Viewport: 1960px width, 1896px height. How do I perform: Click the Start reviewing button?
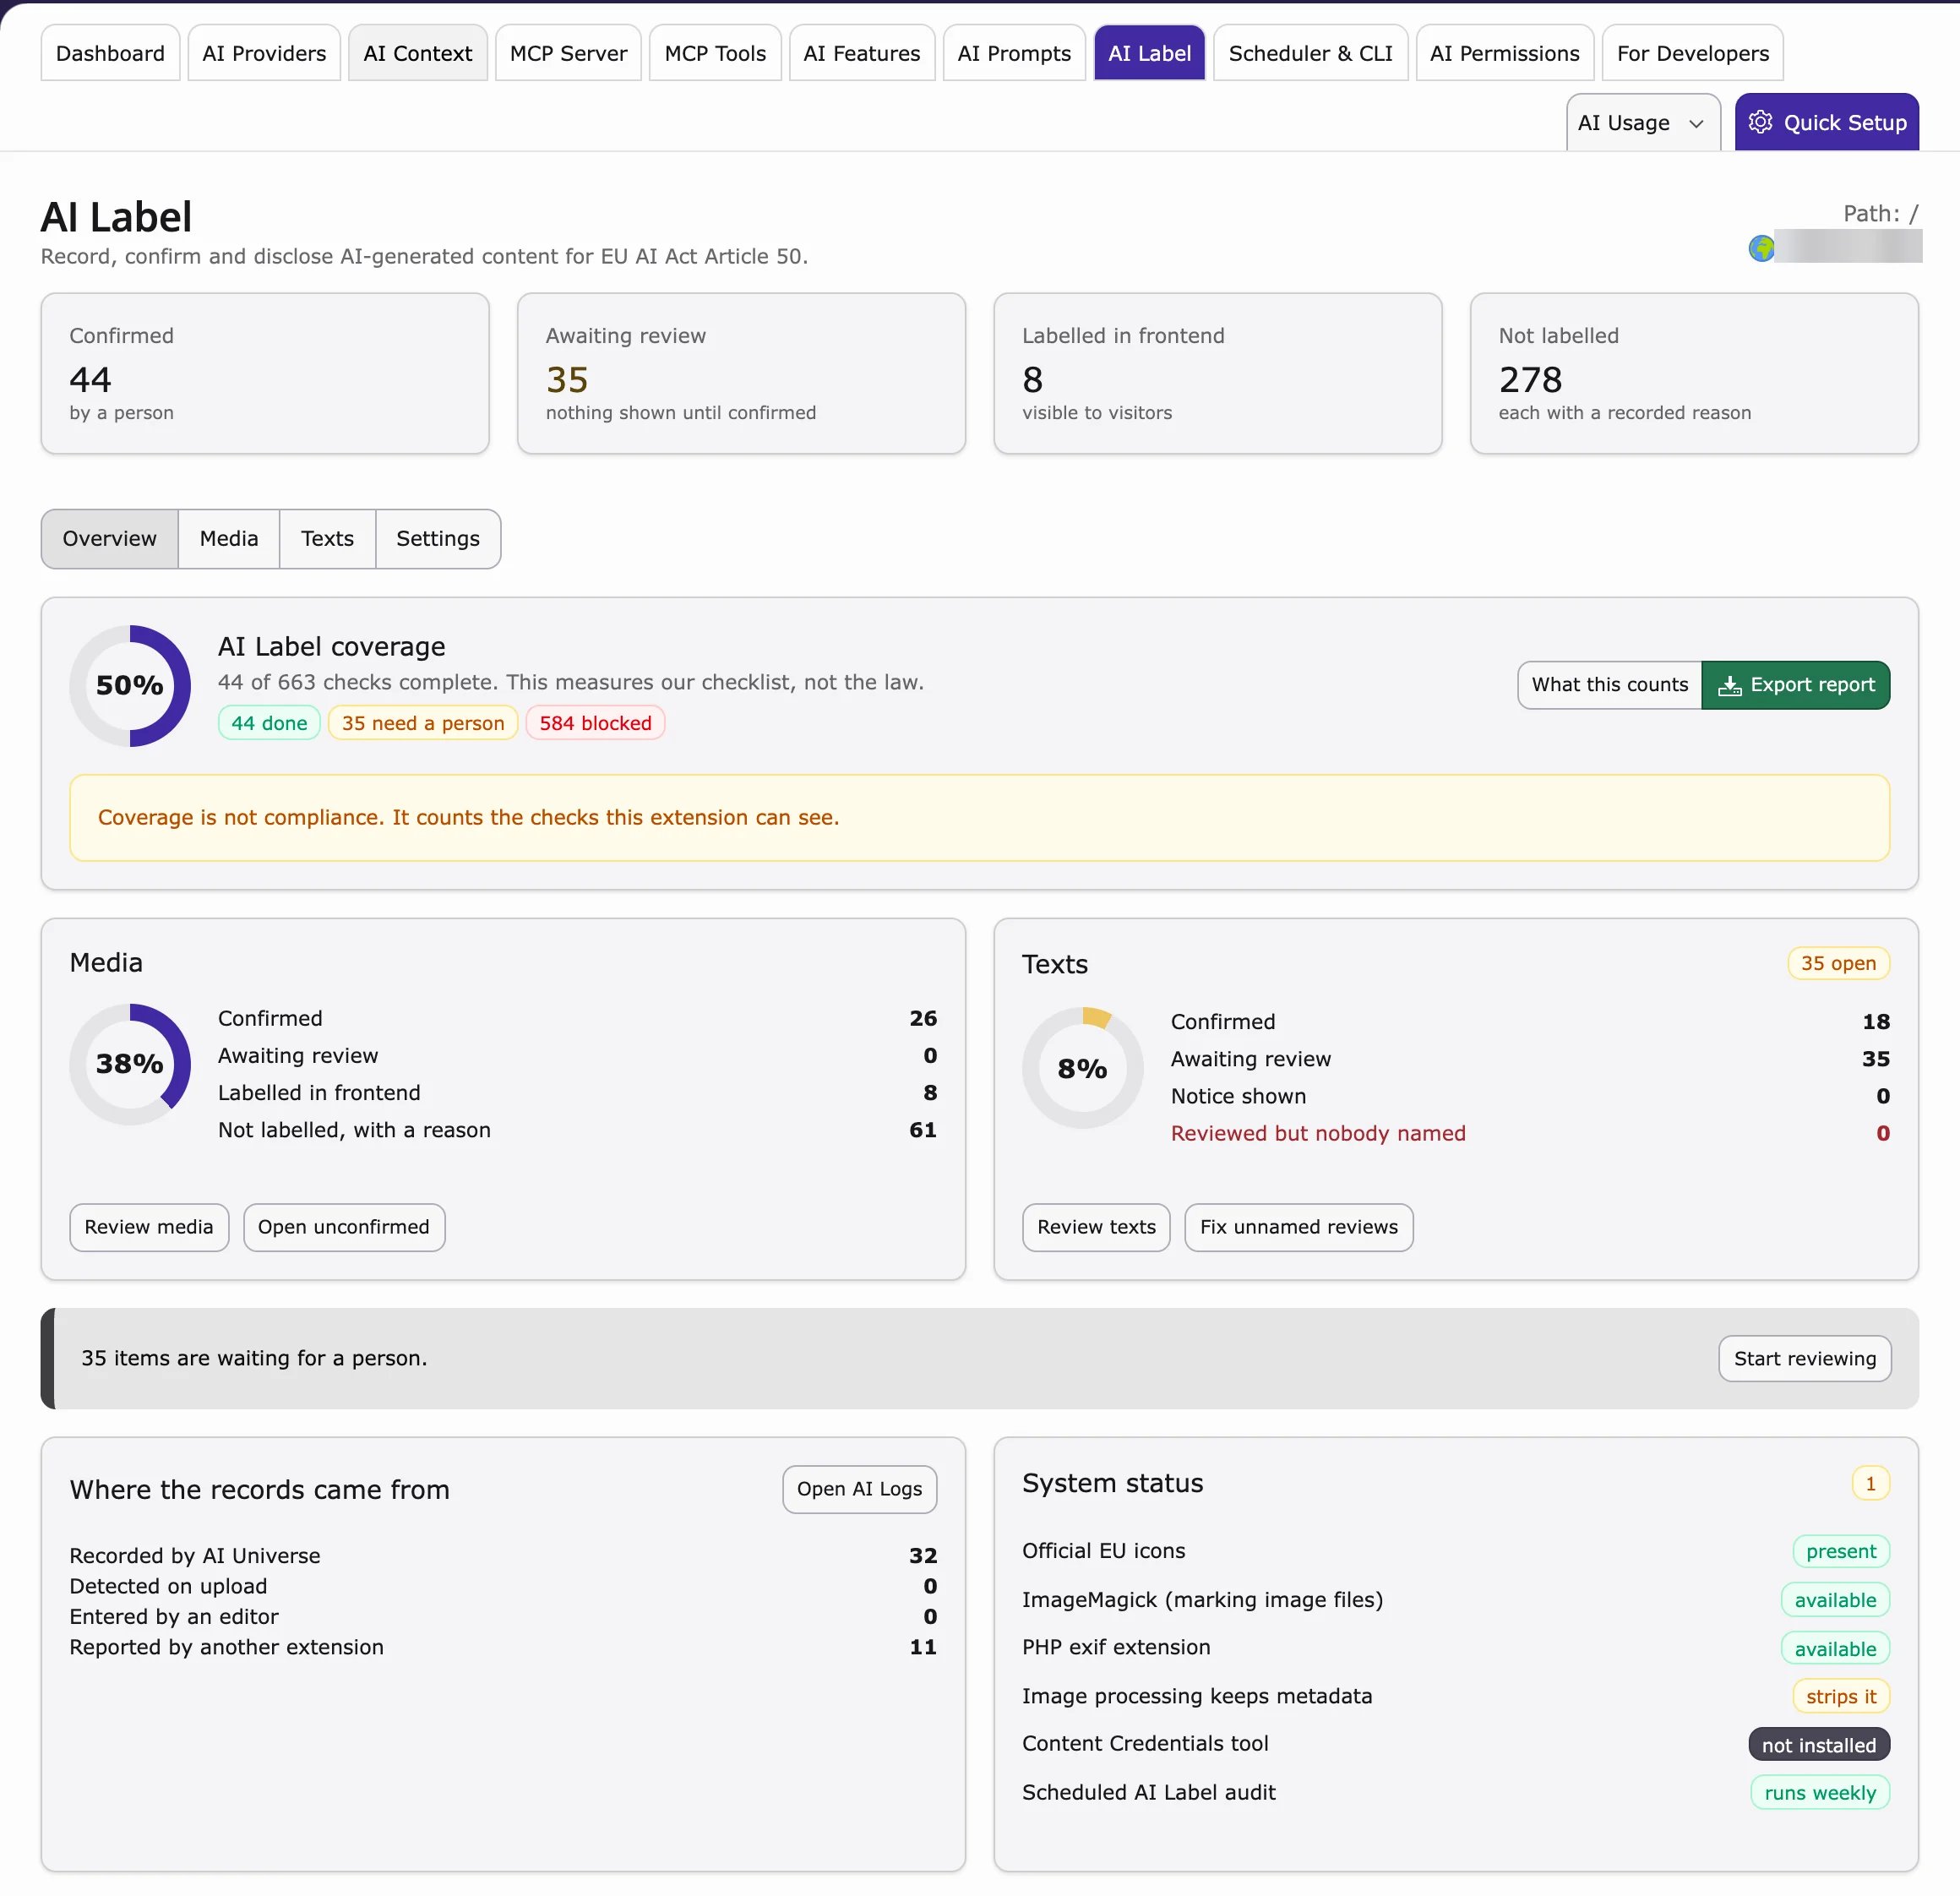pos(1804,1358)
